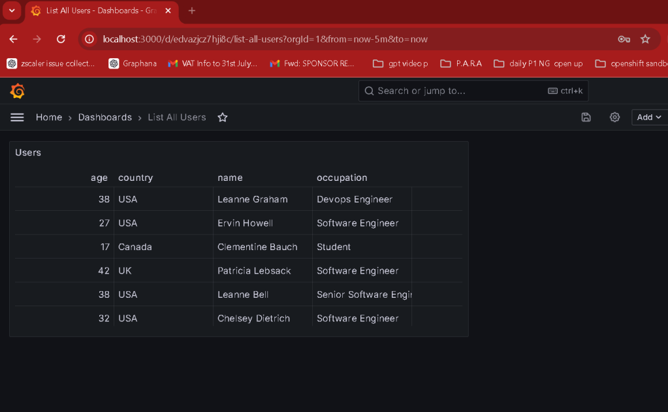
Task: Click the Search or jump to field
Action: (473, 91)
